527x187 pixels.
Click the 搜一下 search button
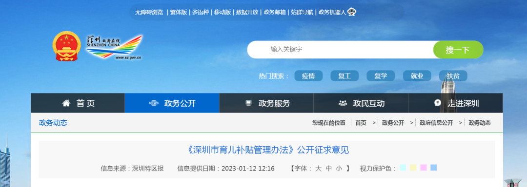point(458,50)
